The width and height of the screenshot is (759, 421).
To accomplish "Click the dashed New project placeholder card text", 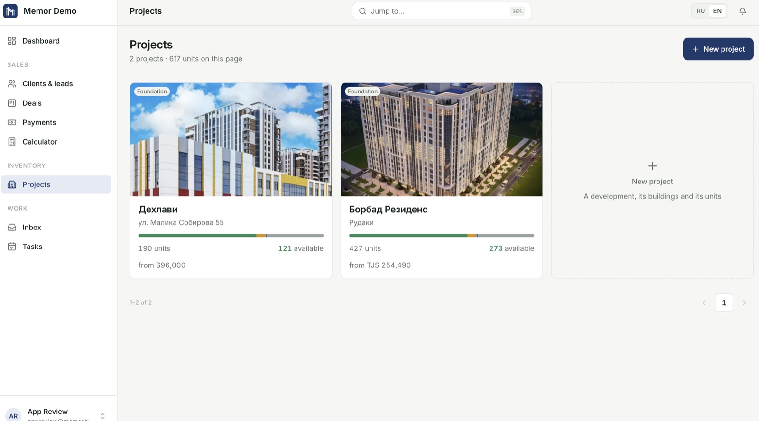I will [652, 182].
